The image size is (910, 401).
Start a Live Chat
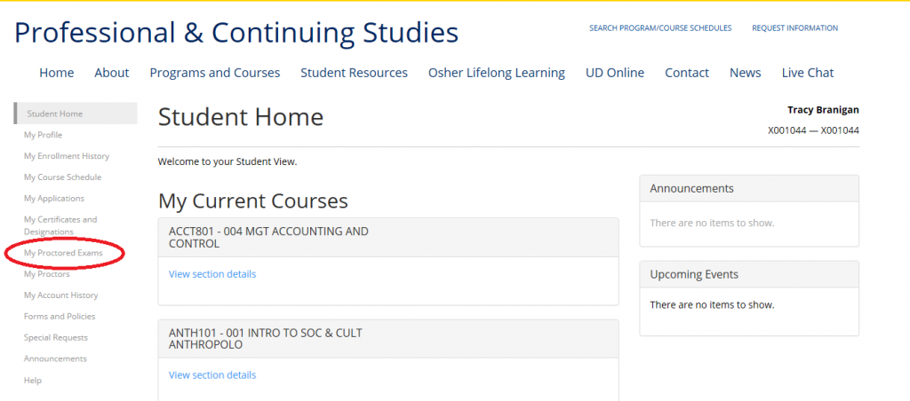pos(808,73)
